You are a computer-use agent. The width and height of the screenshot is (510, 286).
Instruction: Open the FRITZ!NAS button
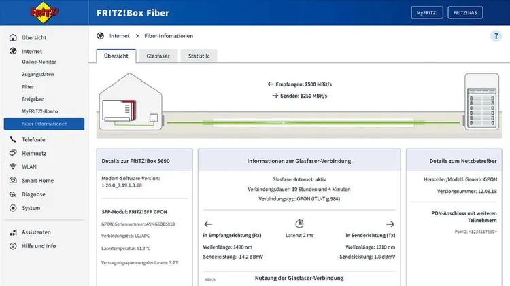465,13
